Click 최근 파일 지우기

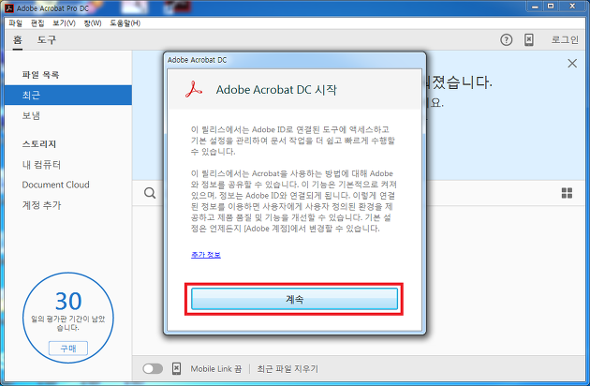click(x=288, y=369)
